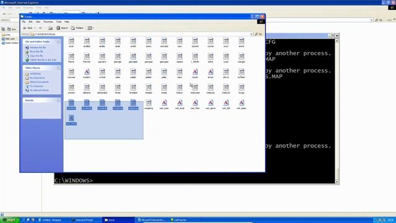Open the Favorites menu of Fonts window

(x=48, y=22)
